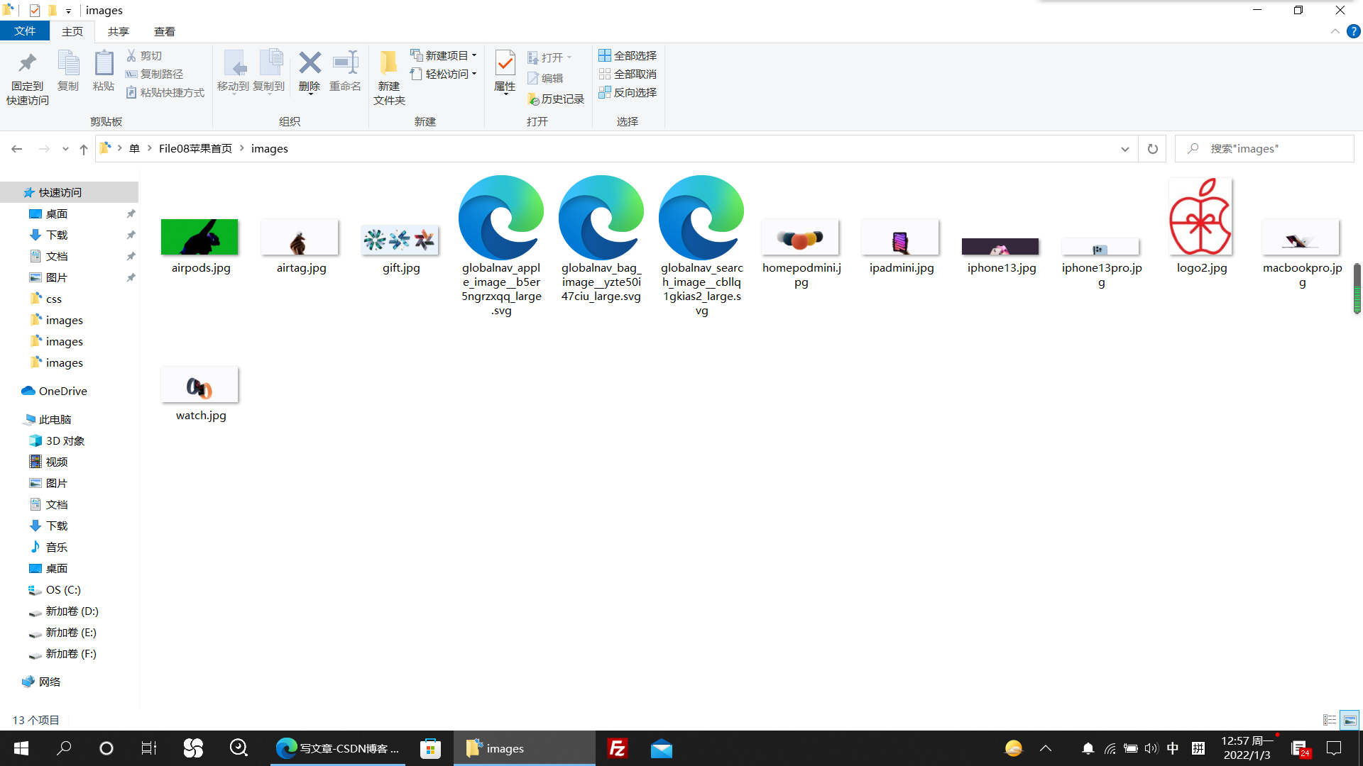Viewport: 1363px width, 766px height.
Task: Click the Pin to Quick access icon
Action: tap(27, 64)
